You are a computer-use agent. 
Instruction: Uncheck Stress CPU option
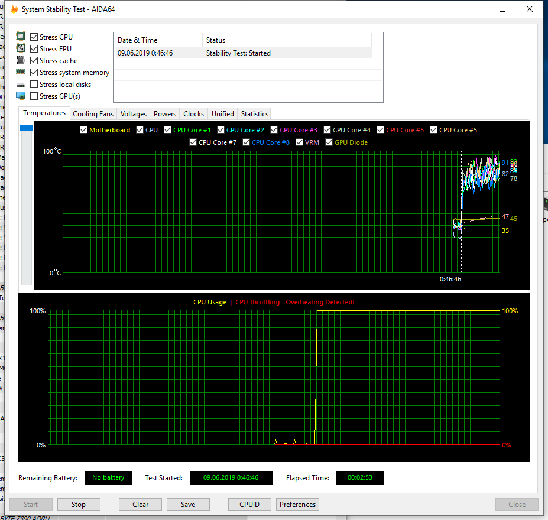[34, 37]
